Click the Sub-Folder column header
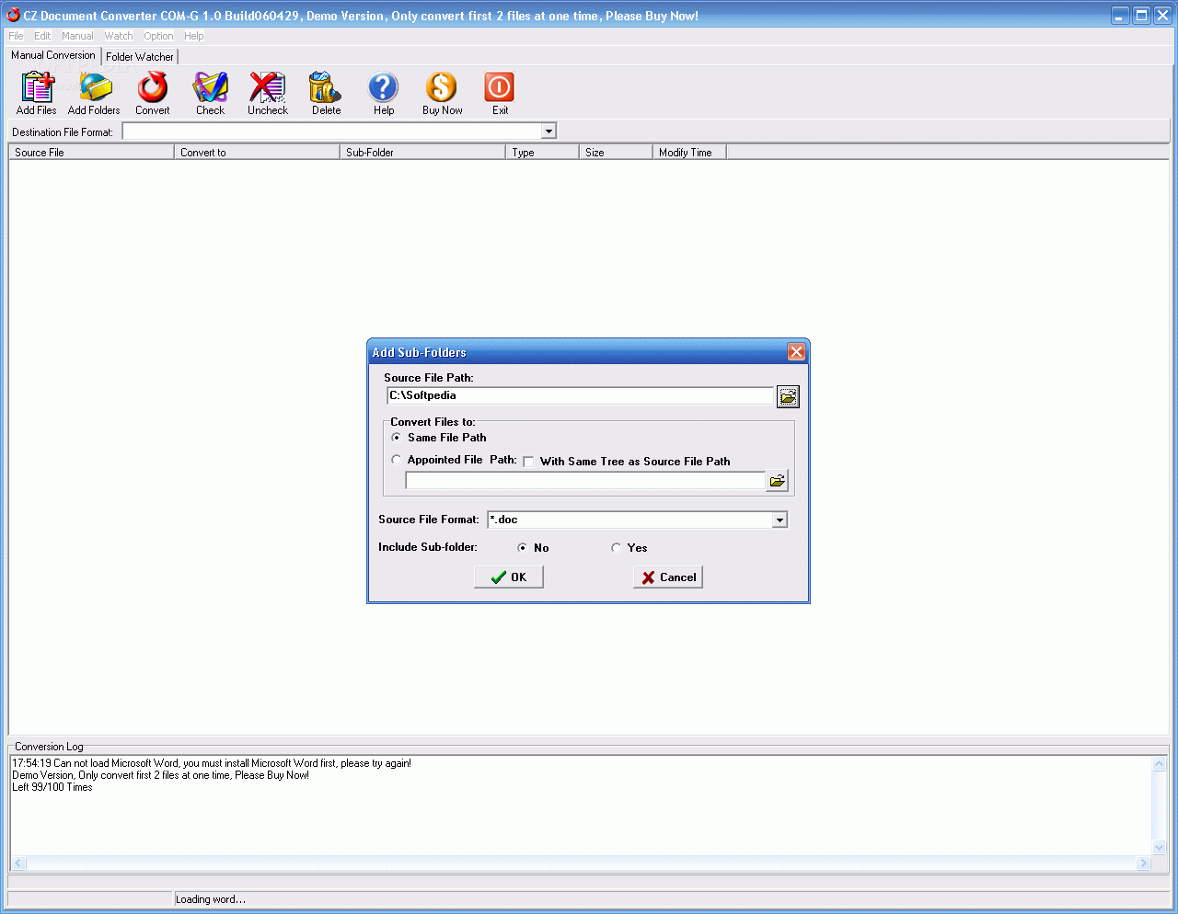 pos(422,153)
